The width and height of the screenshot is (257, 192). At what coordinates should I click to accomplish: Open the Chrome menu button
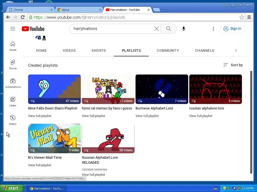point(249,17)
